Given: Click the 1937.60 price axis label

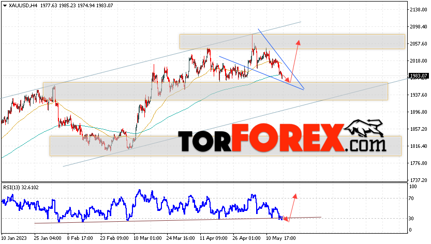Looking at the screenshot, I should [419, 95].
